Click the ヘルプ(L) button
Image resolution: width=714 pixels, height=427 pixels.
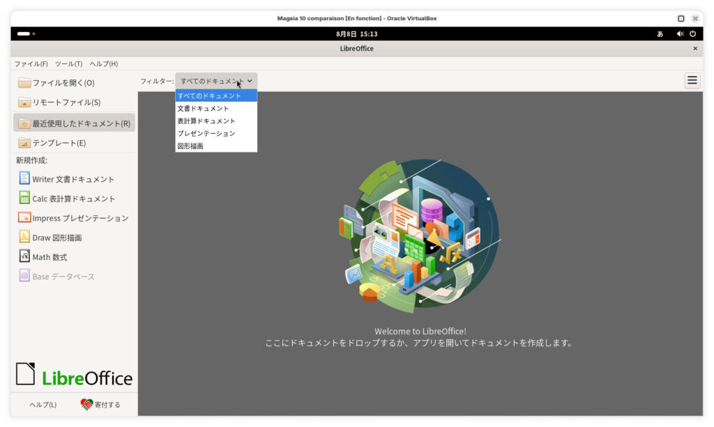[43, 405]
